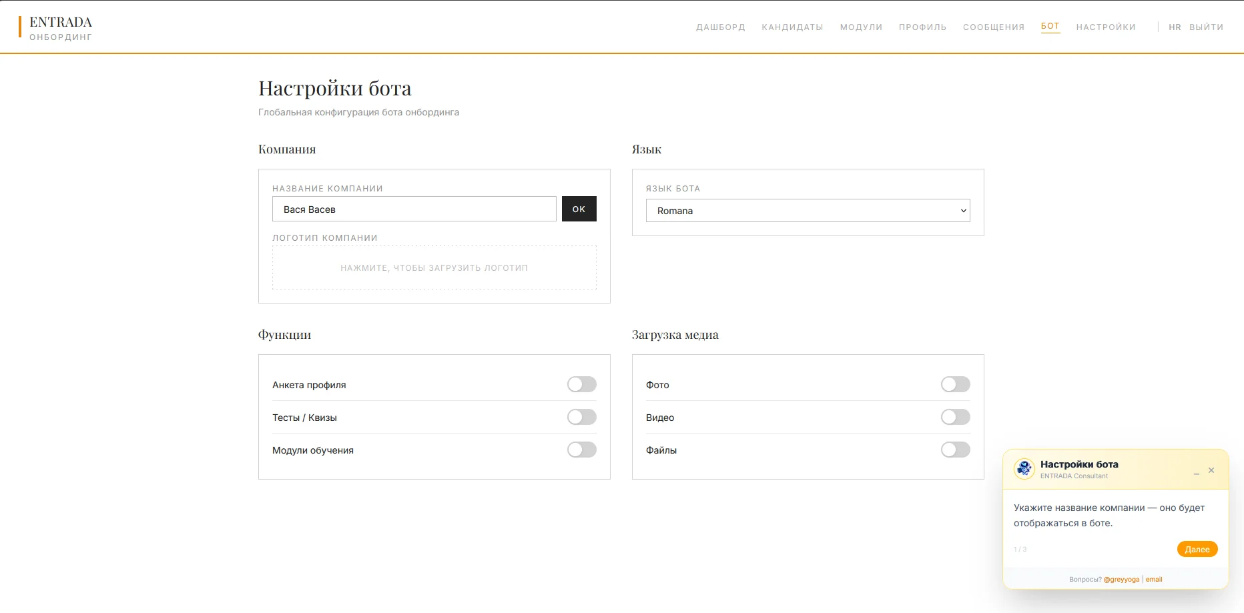The image size is (1244, 613).
Task: Click the Функции section heading
Action: [284, 335]
